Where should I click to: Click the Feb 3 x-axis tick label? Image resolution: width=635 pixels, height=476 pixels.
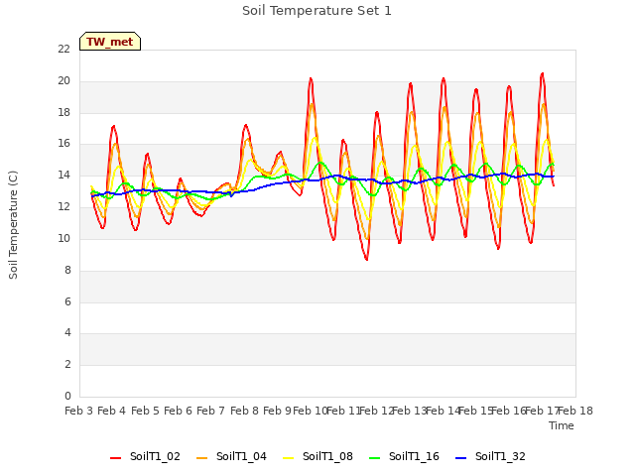coord(79,411)
